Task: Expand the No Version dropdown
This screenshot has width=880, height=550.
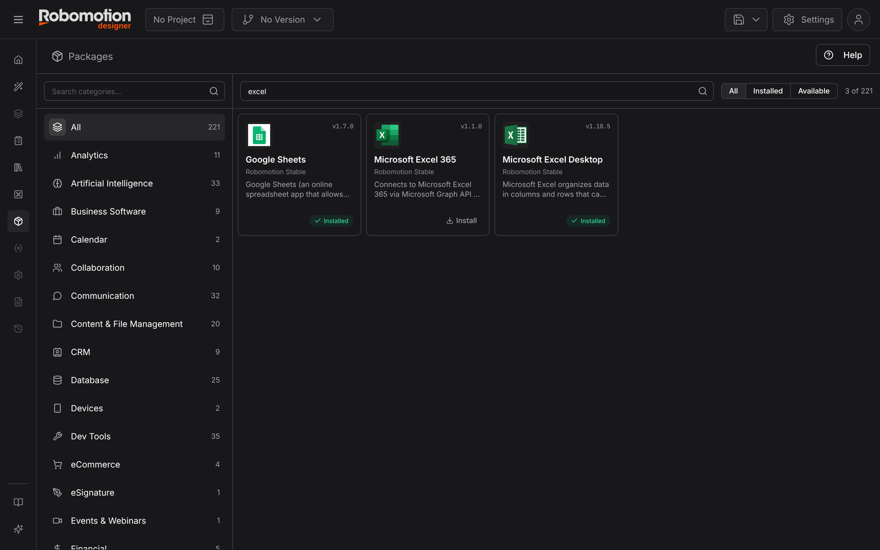Action: pyautogui.click(x=282, y=20)
